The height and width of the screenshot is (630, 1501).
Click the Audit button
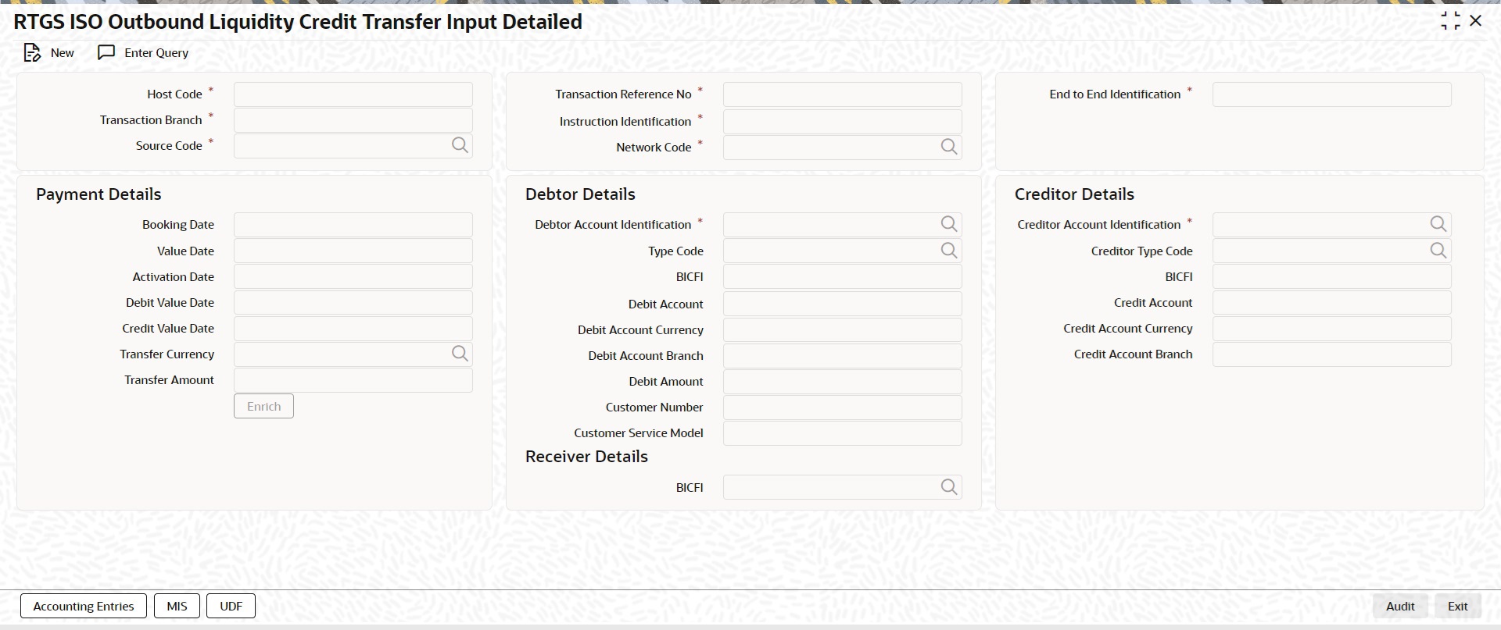coord(1400,606)
